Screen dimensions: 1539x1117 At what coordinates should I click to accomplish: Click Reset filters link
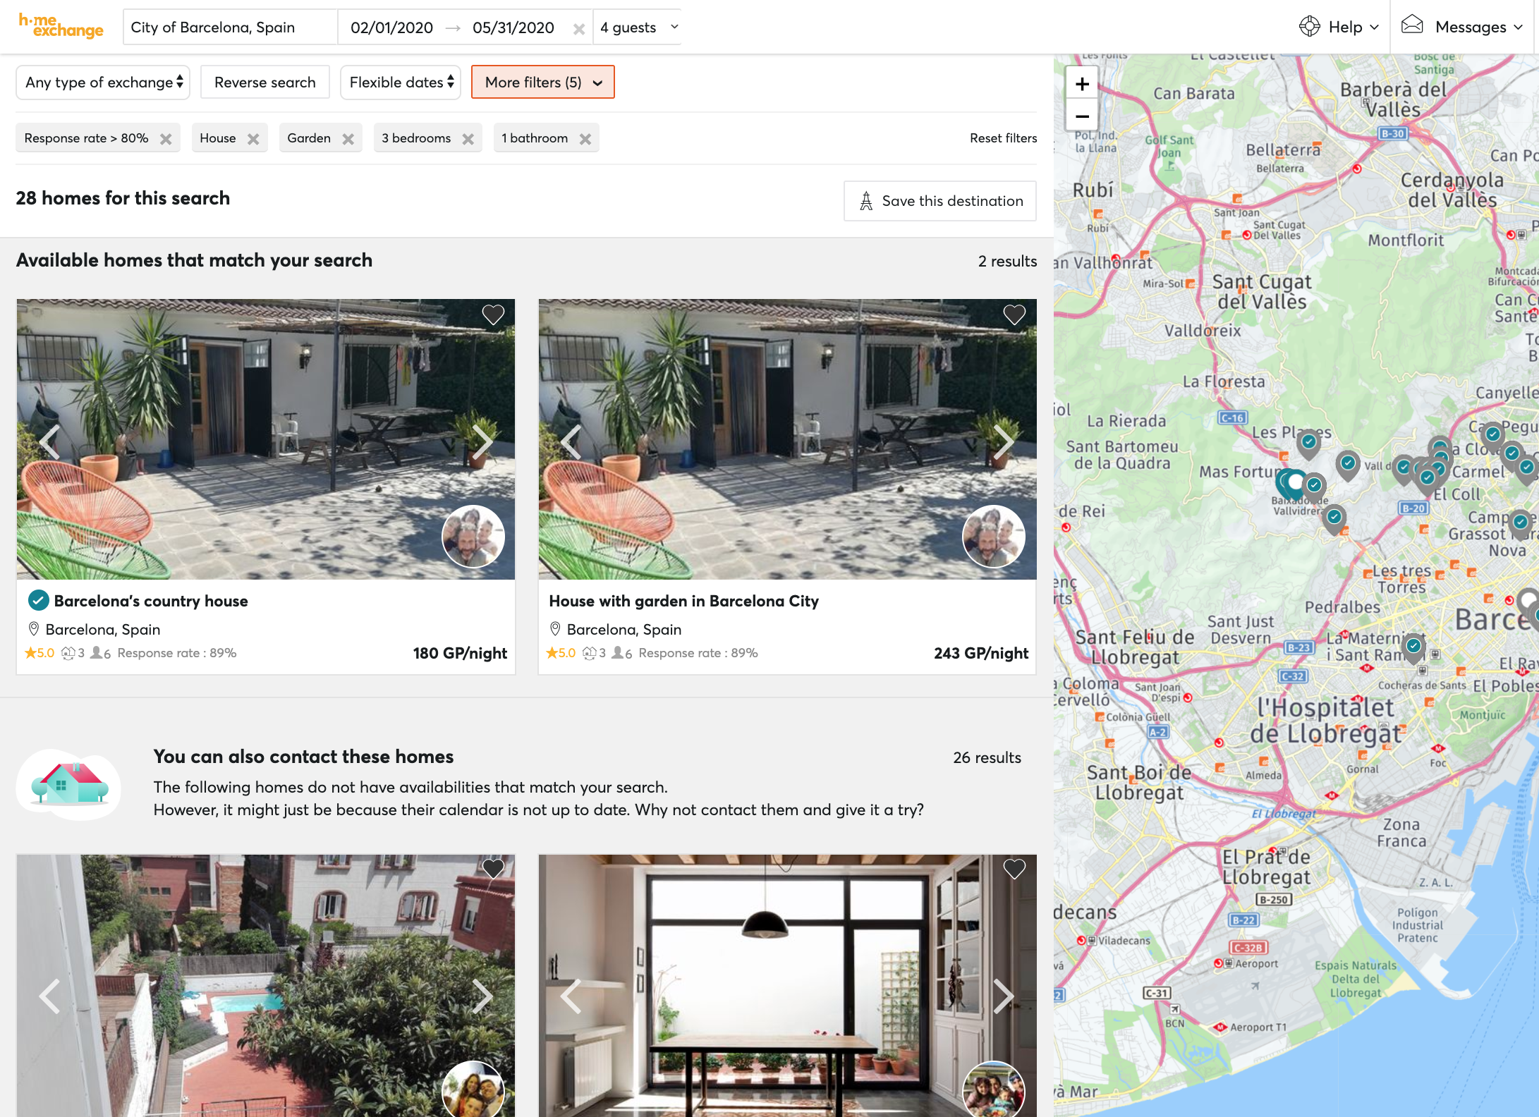pyautogui.click(x=1002, y=138)
